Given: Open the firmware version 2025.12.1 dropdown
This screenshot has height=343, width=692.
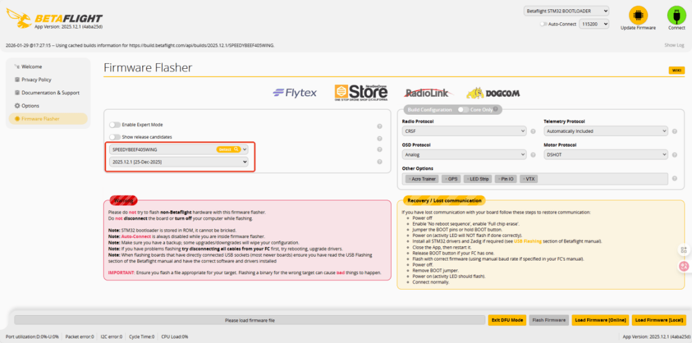Looking at the screenshot, I should [179, 162].
